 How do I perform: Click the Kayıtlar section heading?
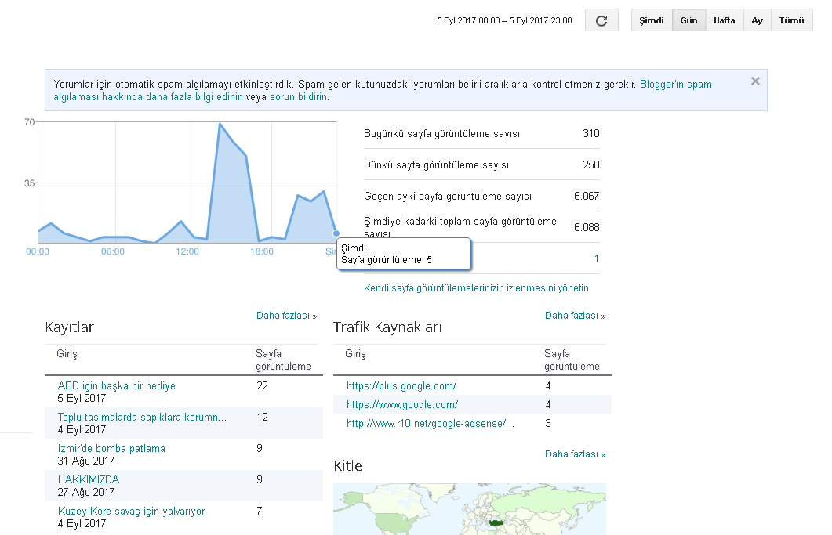tap(70, 327)
